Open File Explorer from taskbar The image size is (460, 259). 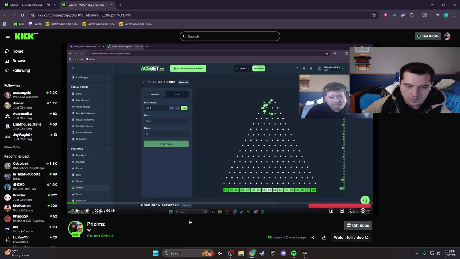pos(241,253)
